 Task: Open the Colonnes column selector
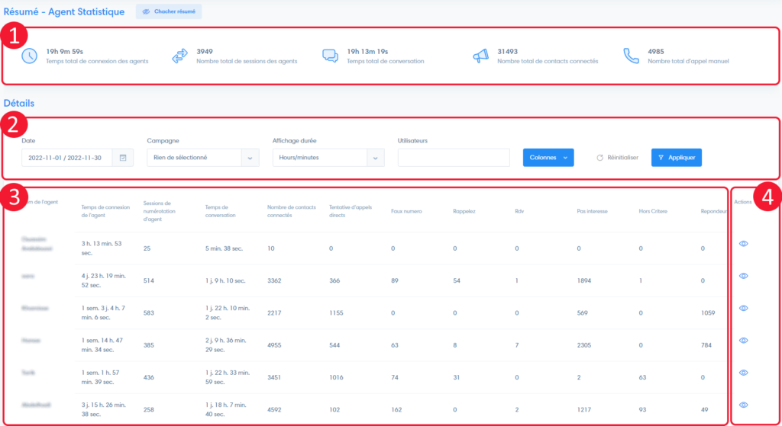click(548, 158)
